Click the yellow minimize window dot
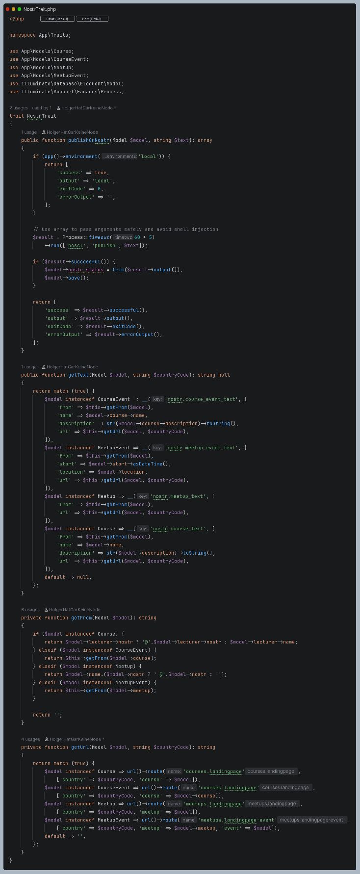 pos(13,9)
